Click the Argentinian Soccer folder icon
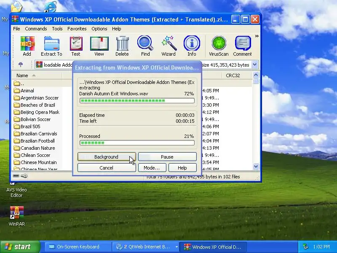 point(16,98)
